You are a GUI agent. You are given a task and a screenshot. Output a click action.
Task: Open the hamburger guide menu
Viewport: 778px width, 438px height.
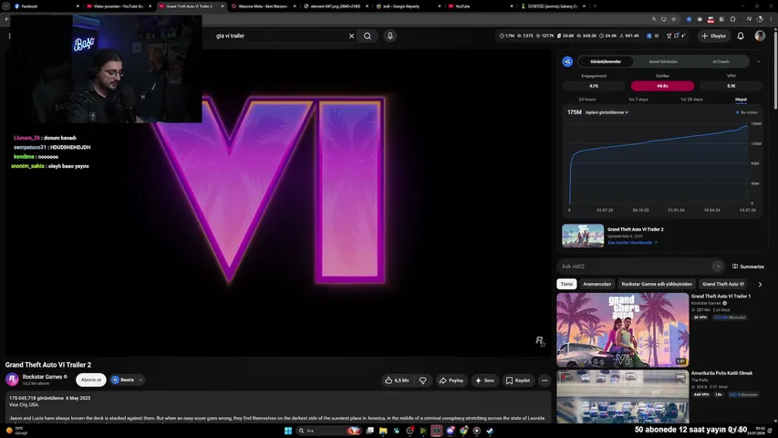[x=9, y=36]
